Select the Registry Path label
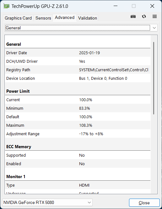The height and width of the screenshot is (209, 162). [x=18, y=70]
